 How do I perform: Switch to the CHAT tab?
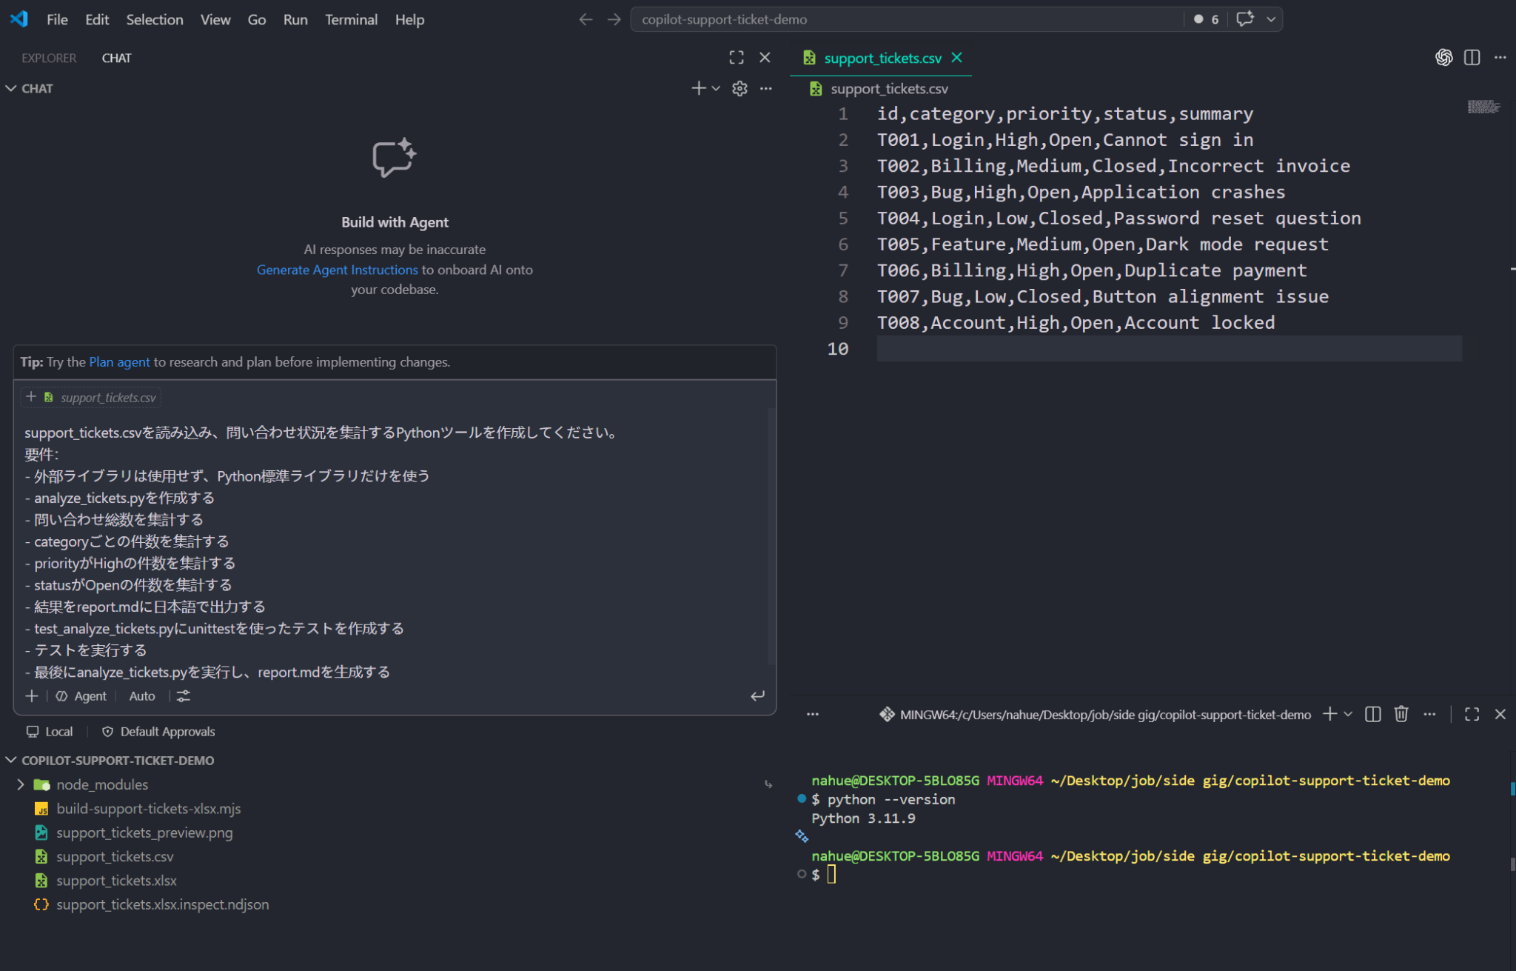coord(116,58)
